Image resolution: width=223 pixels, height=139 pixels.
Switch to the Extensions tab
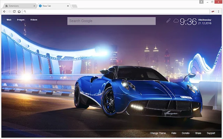[20, 6]
